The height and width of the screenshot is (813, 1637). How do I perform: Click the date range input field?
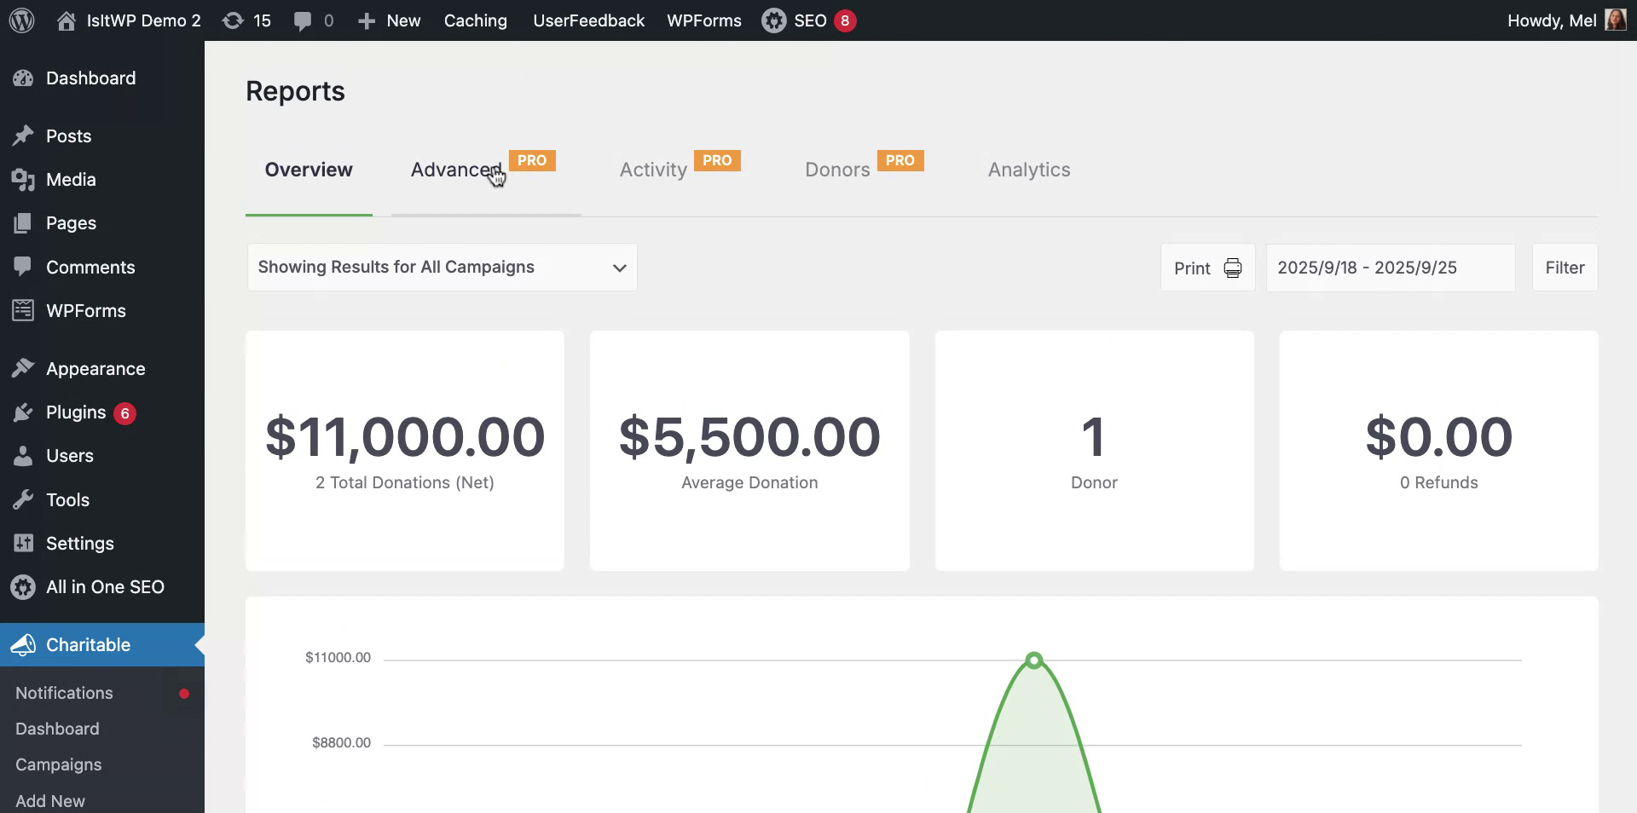click(x=1390, y=268)
